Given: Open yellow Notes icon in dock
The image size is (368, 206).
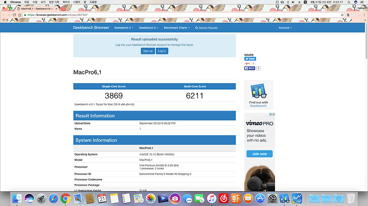Looking at the screenshot, I should pyautogui.click(x=114, y=199).
